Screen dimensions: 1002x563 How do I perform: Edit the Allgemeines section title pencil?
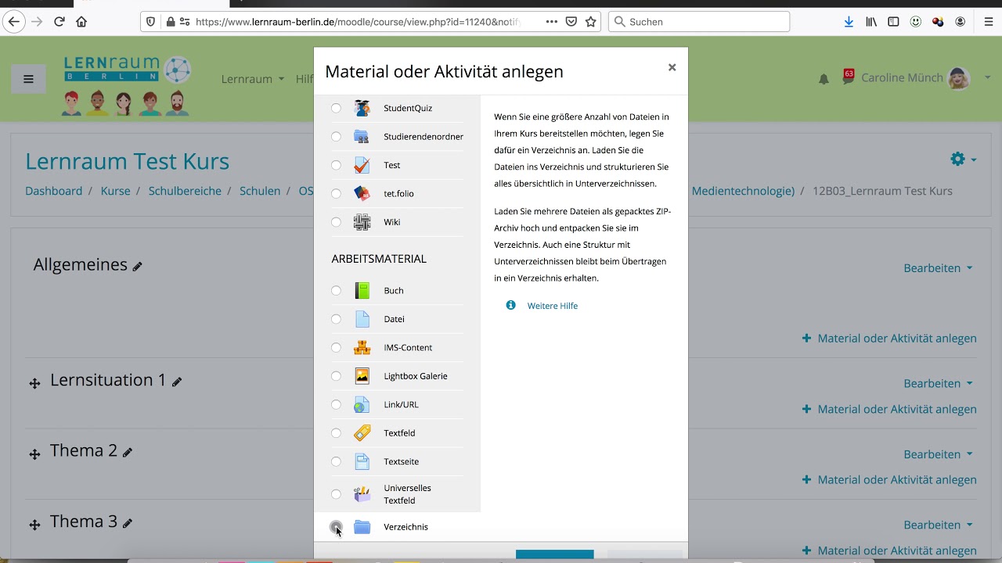click(x=138, y=267)
